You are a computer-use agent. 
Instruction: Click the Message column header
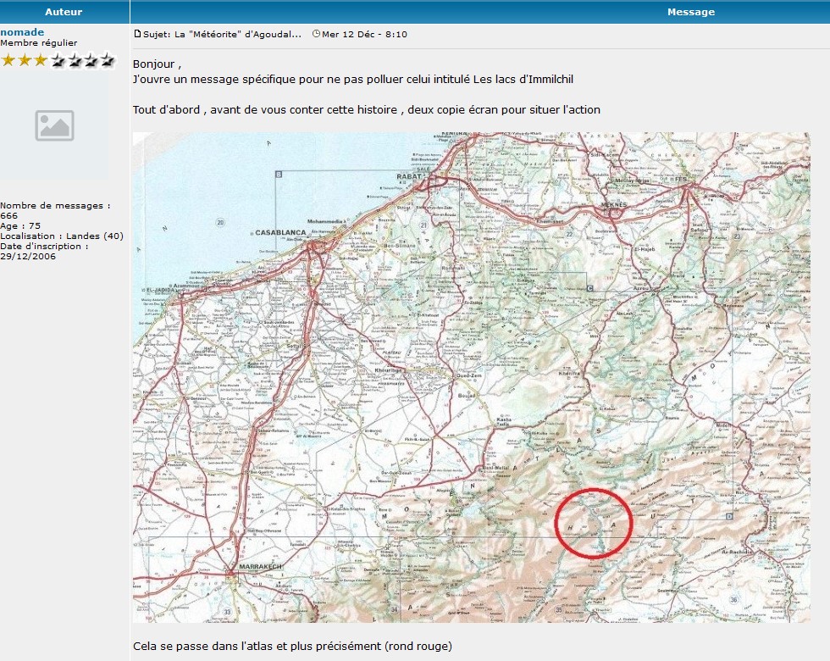coord(690,12)
